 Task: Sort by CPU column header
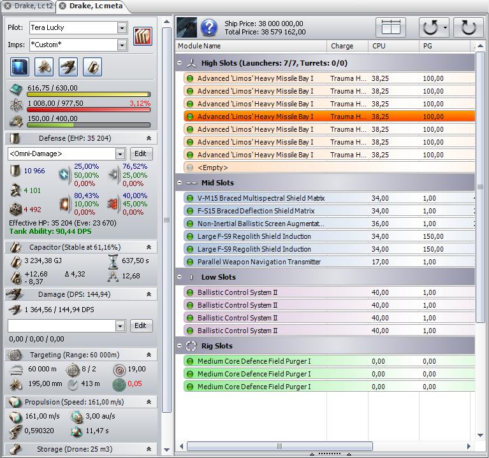point(393,46)
